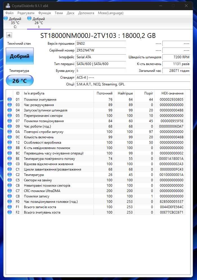Click status orb for 12 Особливості виробника
The image size is (197, 280).
pyautogui.click(x=10, y=142)
